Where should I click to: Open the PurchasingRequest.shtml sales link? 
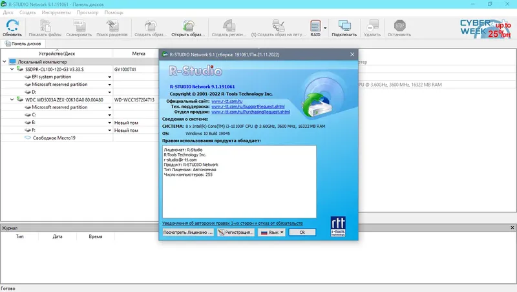[x=251, y=112]
